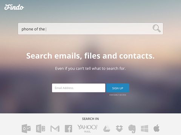Select the Outlook service icon
Image resolution: width=181 pixels, height=135 pixels.
(26, 129)
